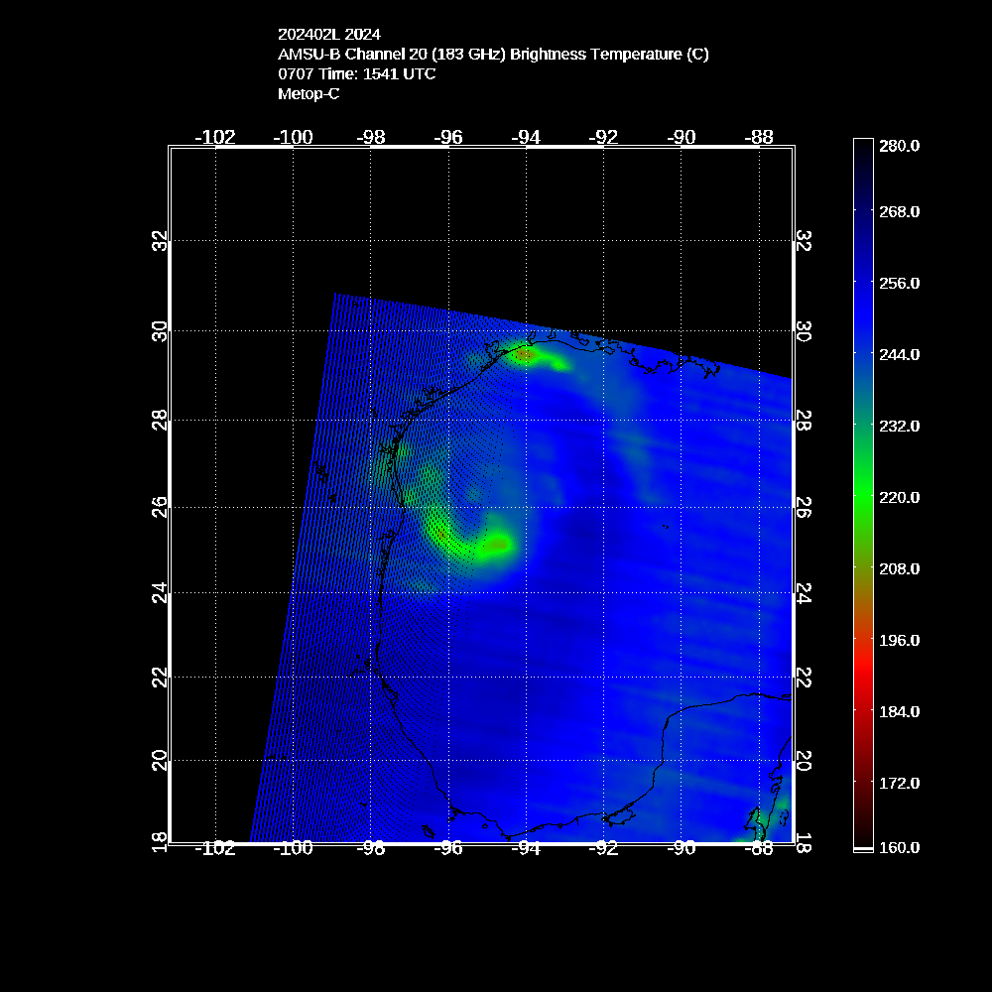
Task: Click the red convective core on upper coast
Action: coord(524,353)
